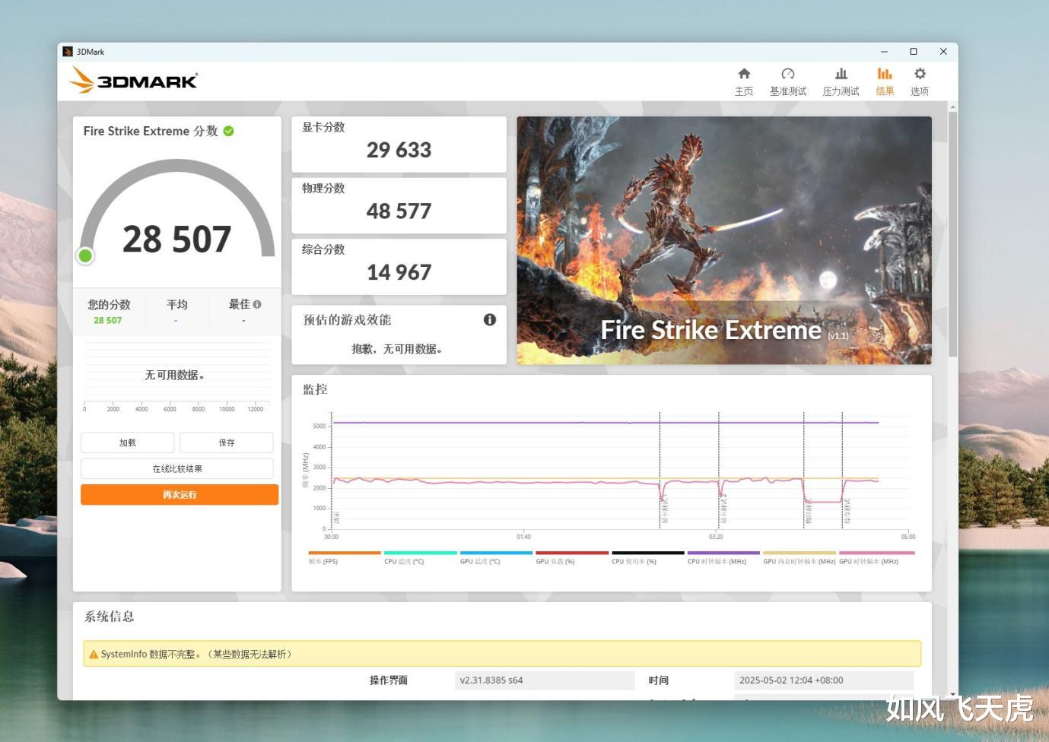Viewport: 1049px width, 742px height.
Task: Click the 保存 (Save) button
Action: tap(227, 442)
